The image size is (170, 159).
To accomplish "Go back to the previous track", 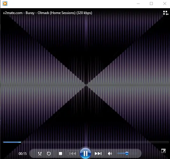I will (73, 153).
